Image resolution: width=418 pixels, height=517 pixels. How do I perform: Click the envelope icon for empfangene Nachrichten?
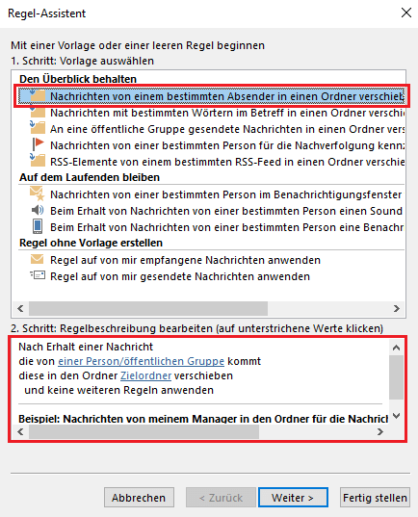(x=37, y=259)
